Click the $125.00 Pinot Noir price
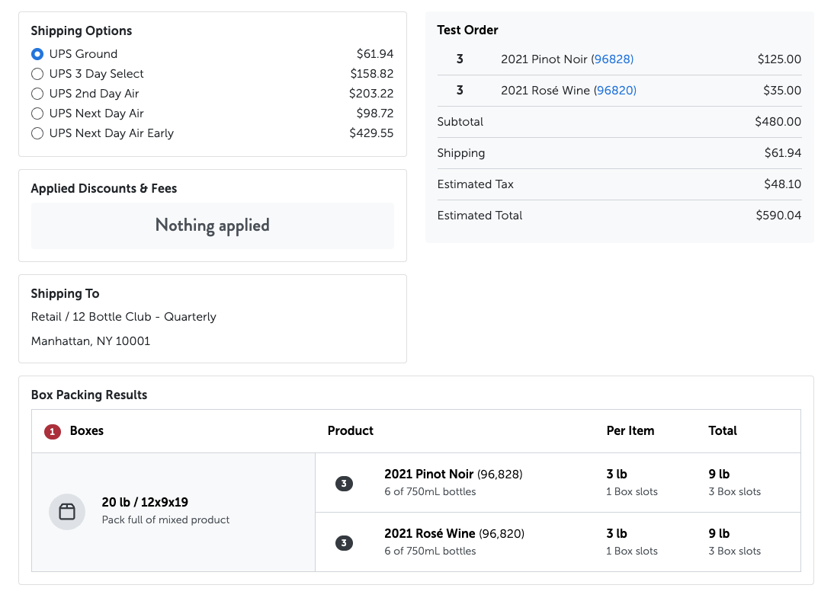Viewport: 834px width, 601px height. pos(779,59)
